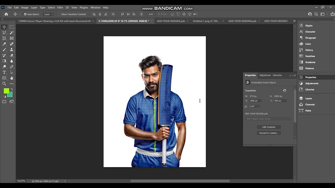
Task: Open more align options three-dots menu
Action: 151,14
